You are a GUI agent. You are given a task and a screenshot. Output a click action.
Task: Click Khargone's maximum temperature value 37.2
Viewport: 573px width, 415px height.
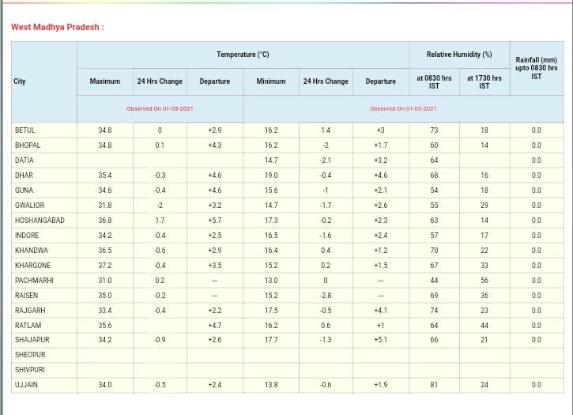pos(104,266)
